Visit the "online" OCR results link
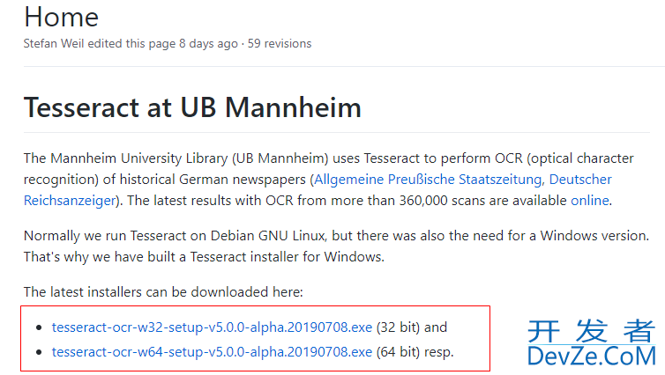 tap(589, 200)
